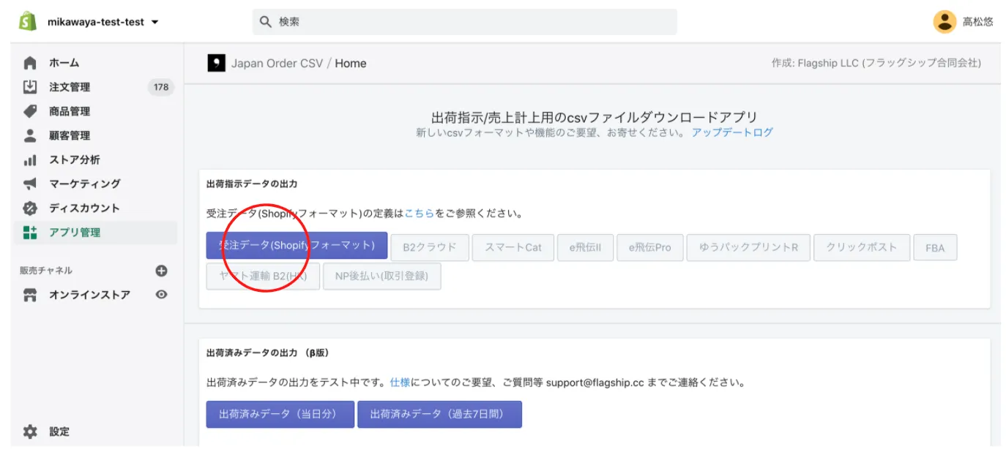Image resolution: width=1006 pixels, height=455 pixels.
Task: Click the ストア分析 bar chart icon
Action: [30, 159]
